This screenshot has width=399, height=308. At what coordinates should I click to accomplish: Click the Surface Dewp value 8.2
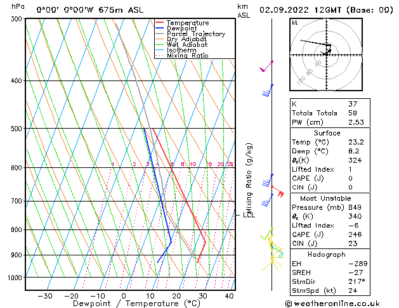[354, 151]
